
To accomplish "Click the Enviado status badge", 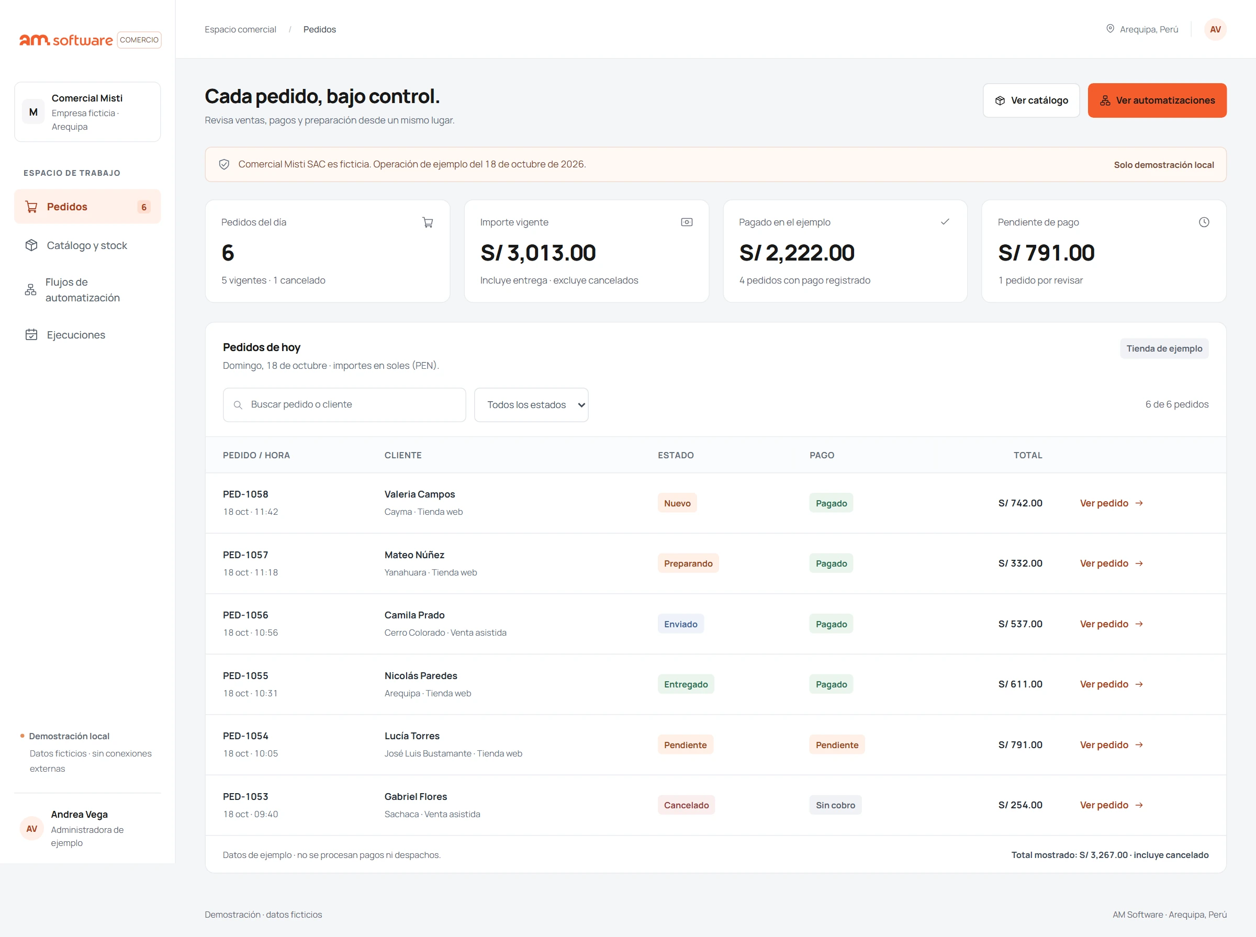I will (680, 624).
